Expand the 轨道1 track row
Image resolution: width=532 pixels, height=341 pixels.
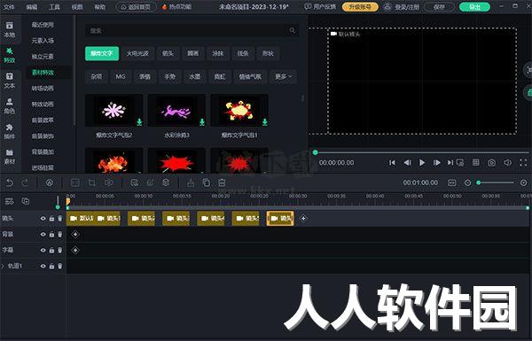3,266
